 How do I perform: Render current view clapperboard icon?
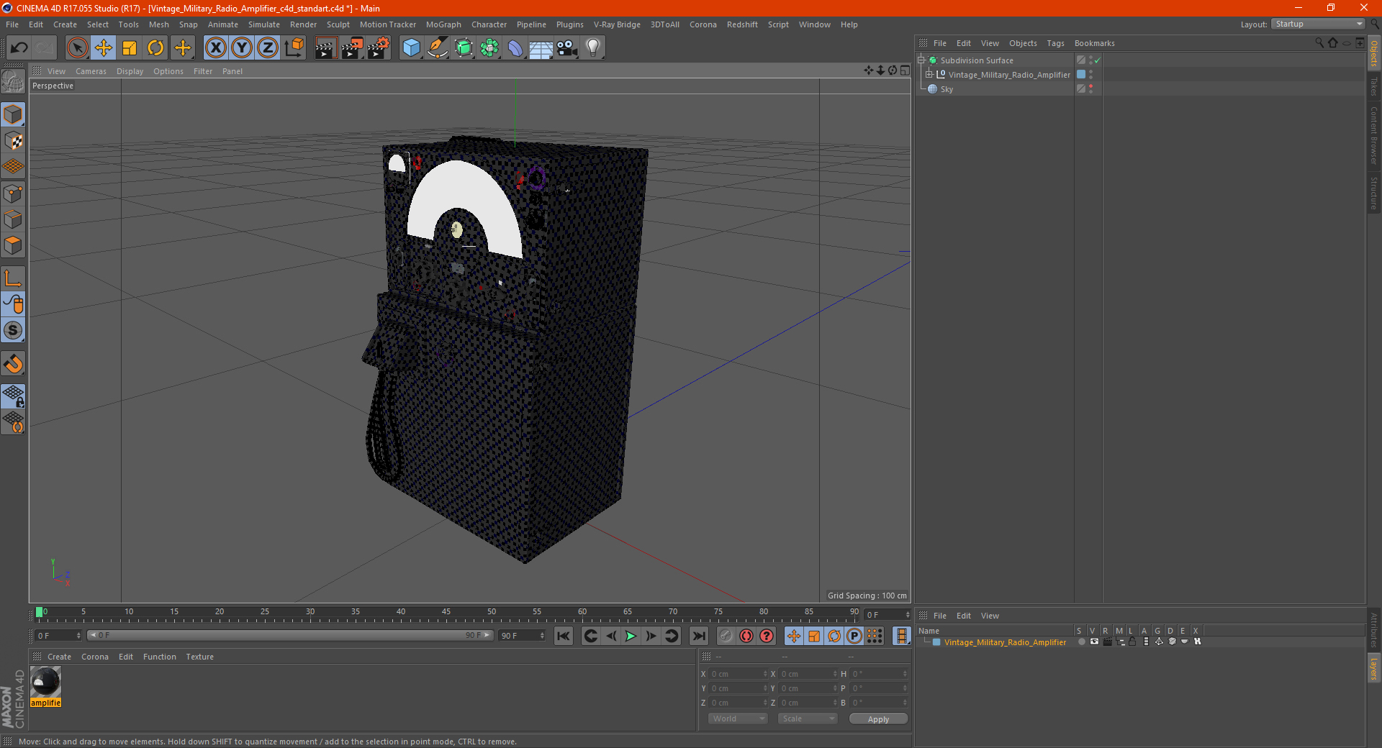[325, 48]
